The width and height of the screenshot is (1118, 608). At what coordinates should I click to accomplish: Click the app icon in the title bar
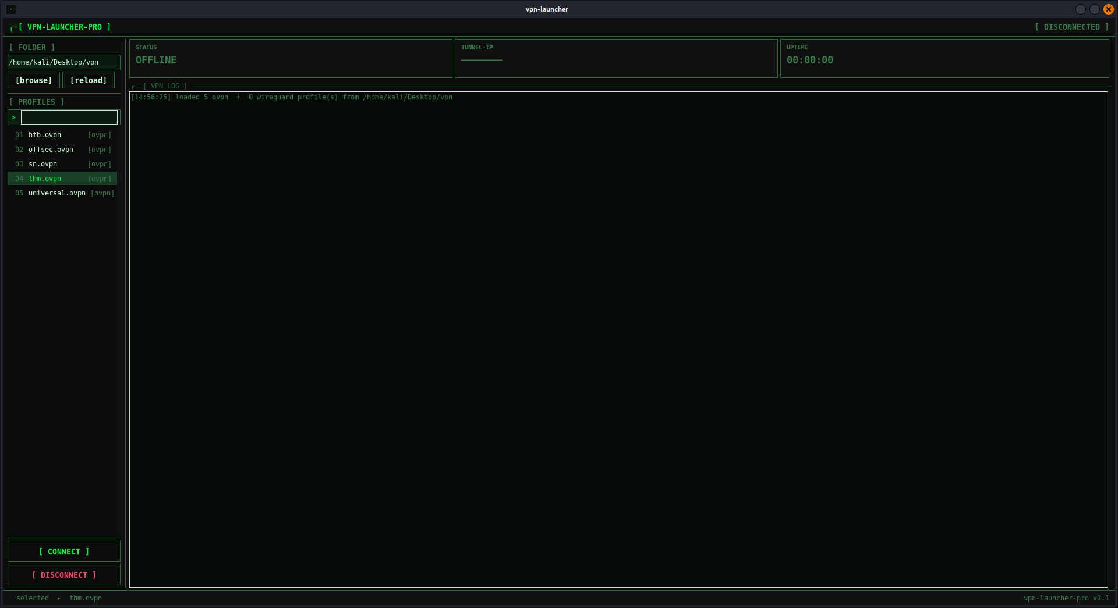[11, 9]
